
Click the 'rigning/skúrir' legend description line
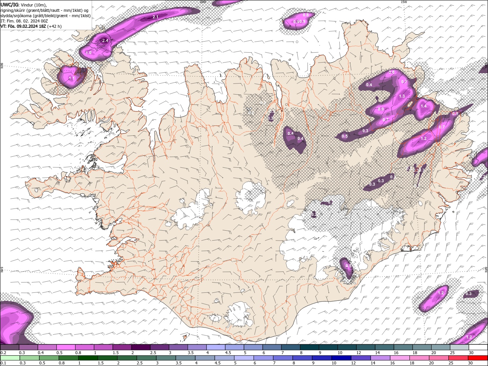point(45,10)
